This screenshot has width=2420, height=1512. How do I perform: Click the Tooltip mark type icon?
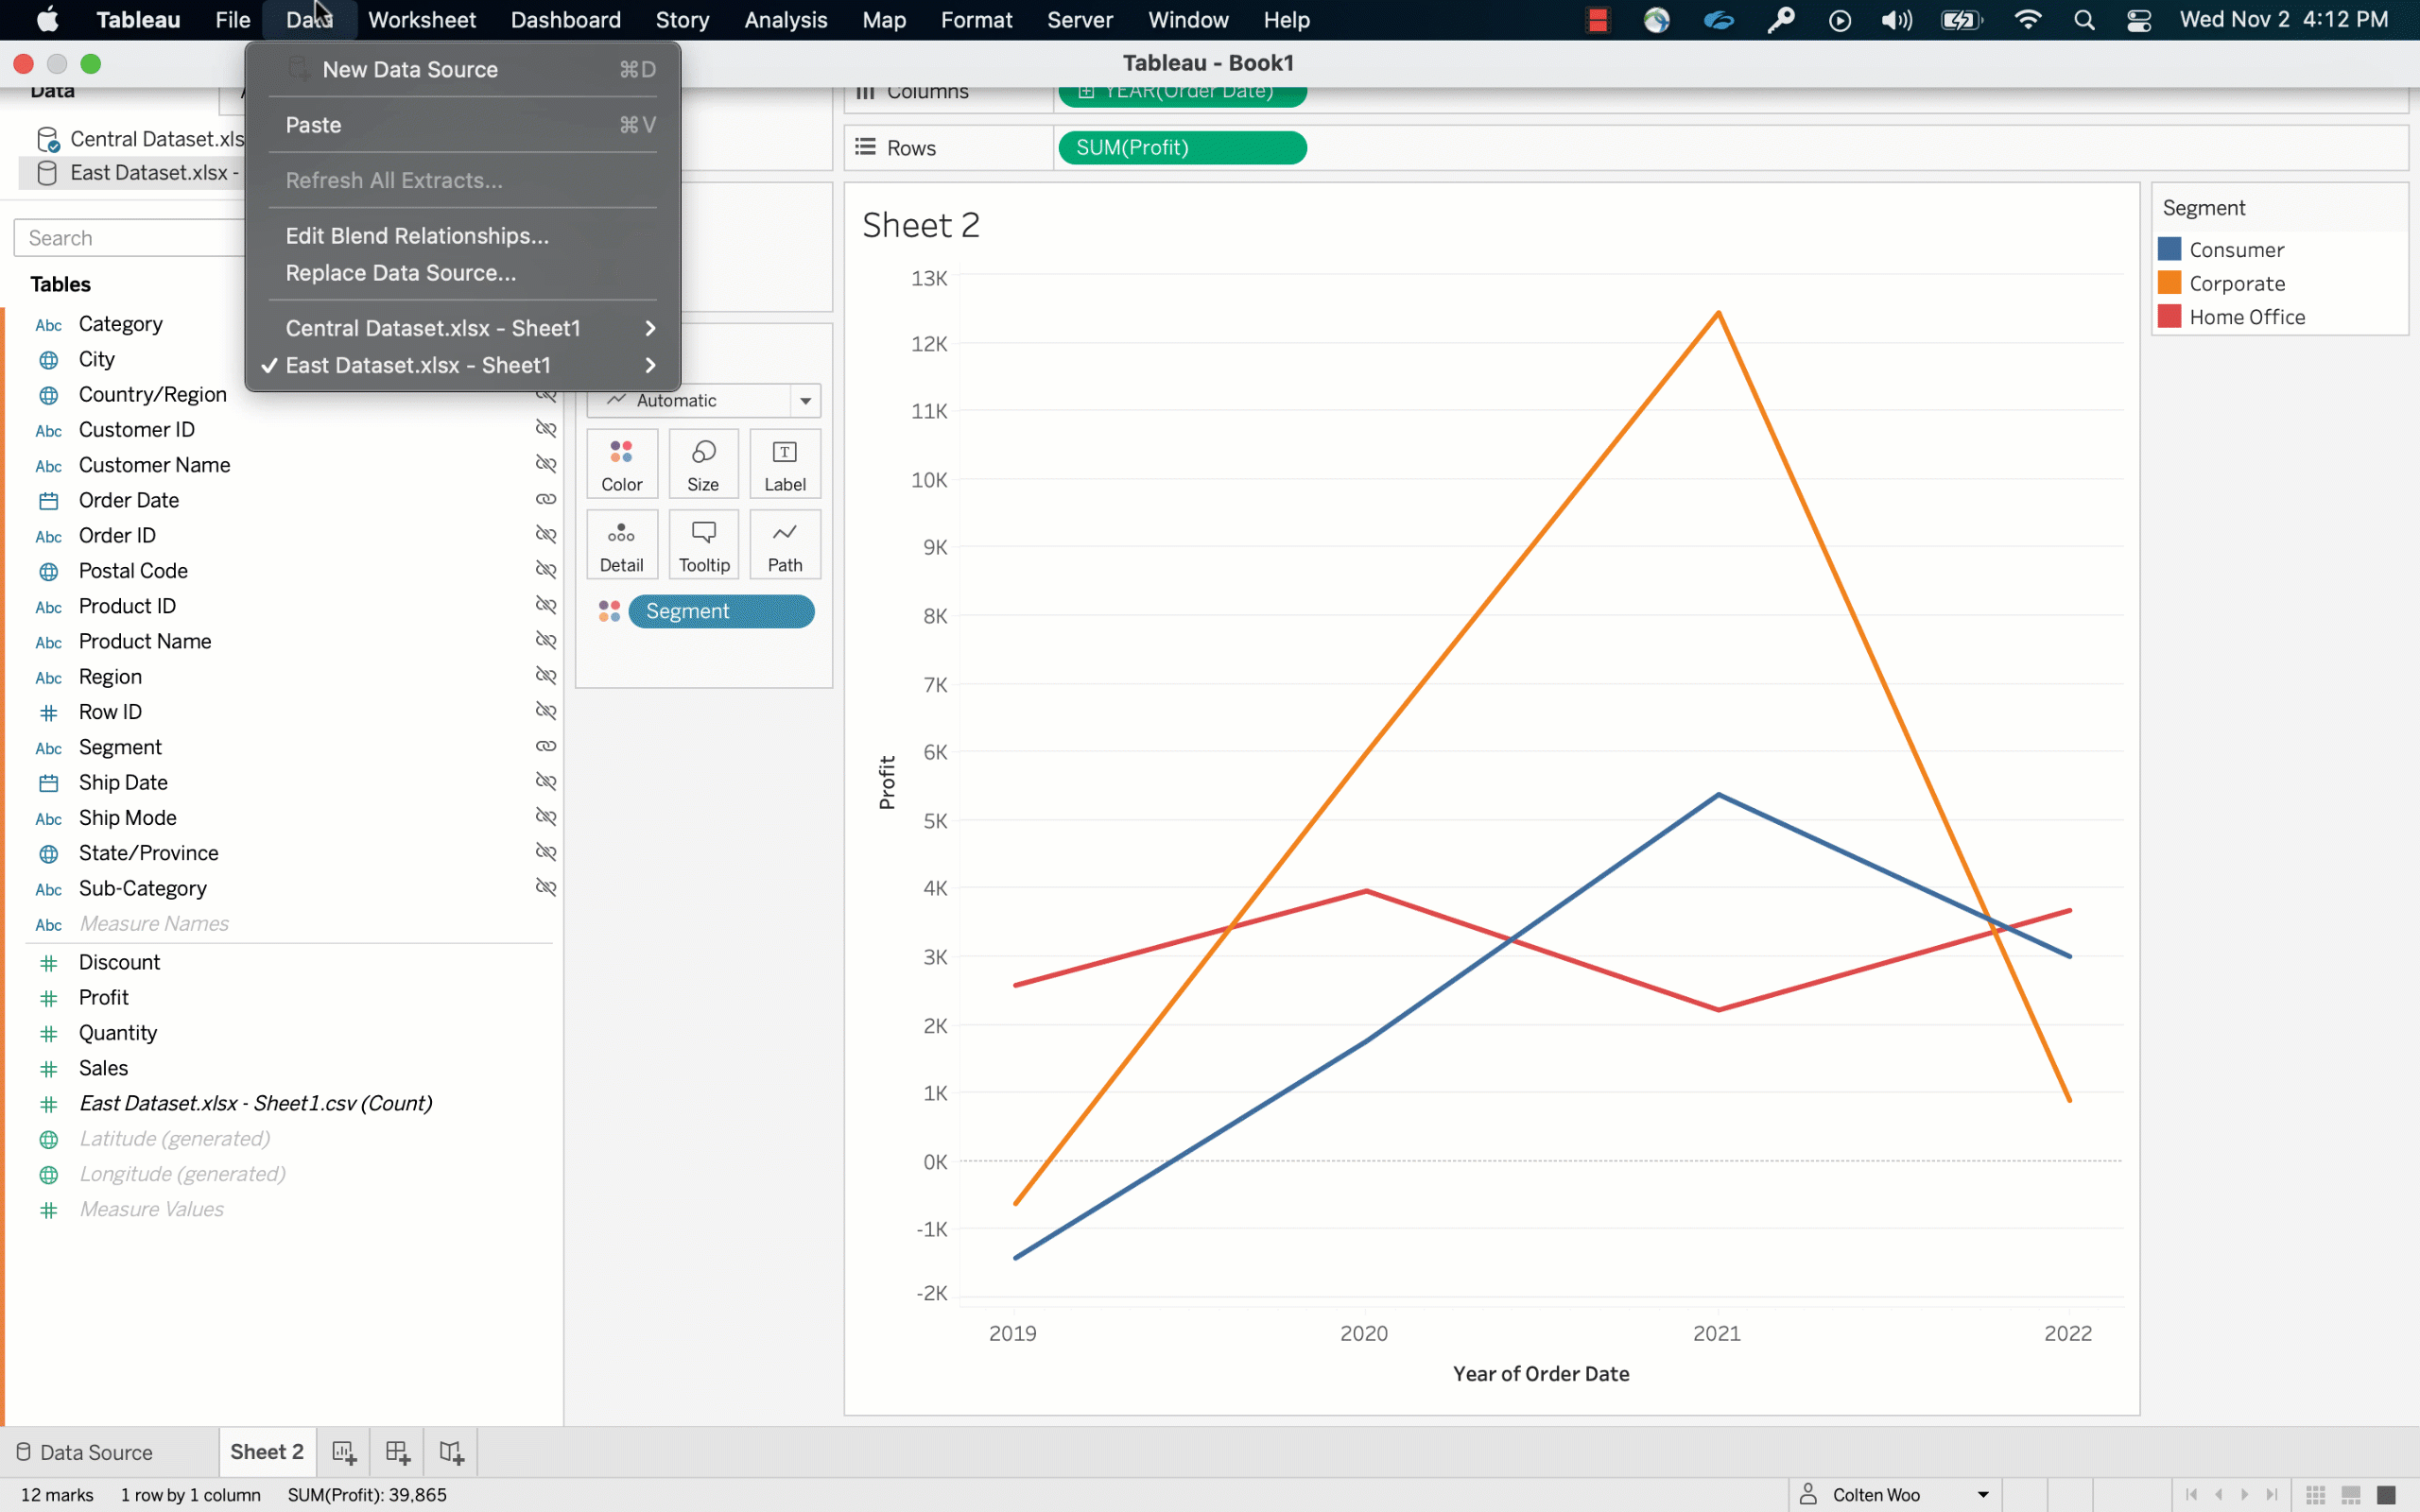pyautogui.click(x=704, y=543)
